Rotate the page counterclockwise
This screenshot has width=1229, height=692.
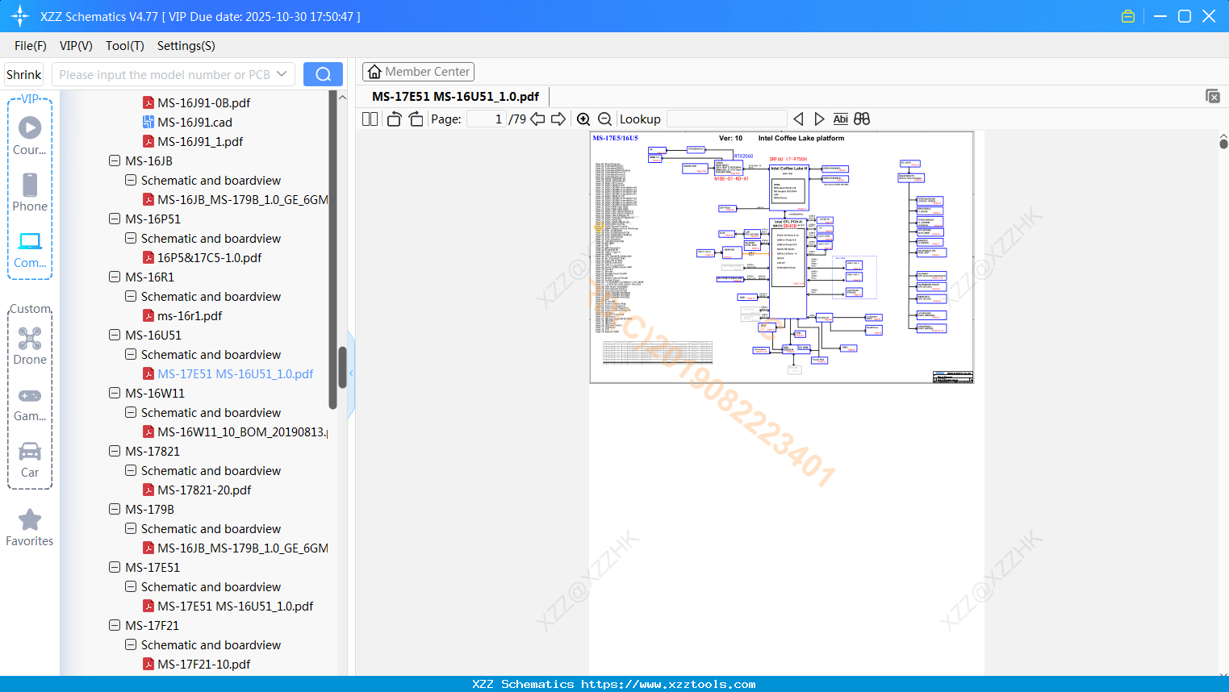point(394,119)
